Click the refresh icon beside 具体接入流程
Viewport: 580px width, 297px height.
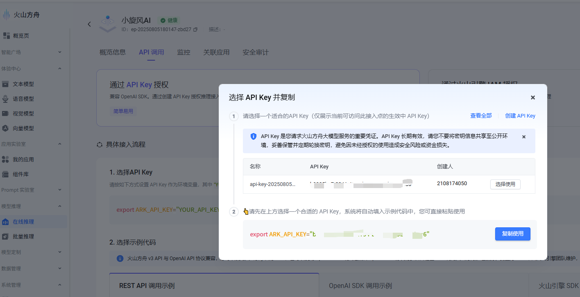[99, 145]
